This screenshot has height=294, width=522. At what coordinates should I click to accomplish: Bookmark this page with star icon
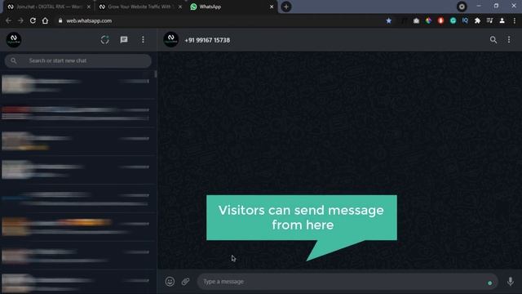(x=388, y=20)
